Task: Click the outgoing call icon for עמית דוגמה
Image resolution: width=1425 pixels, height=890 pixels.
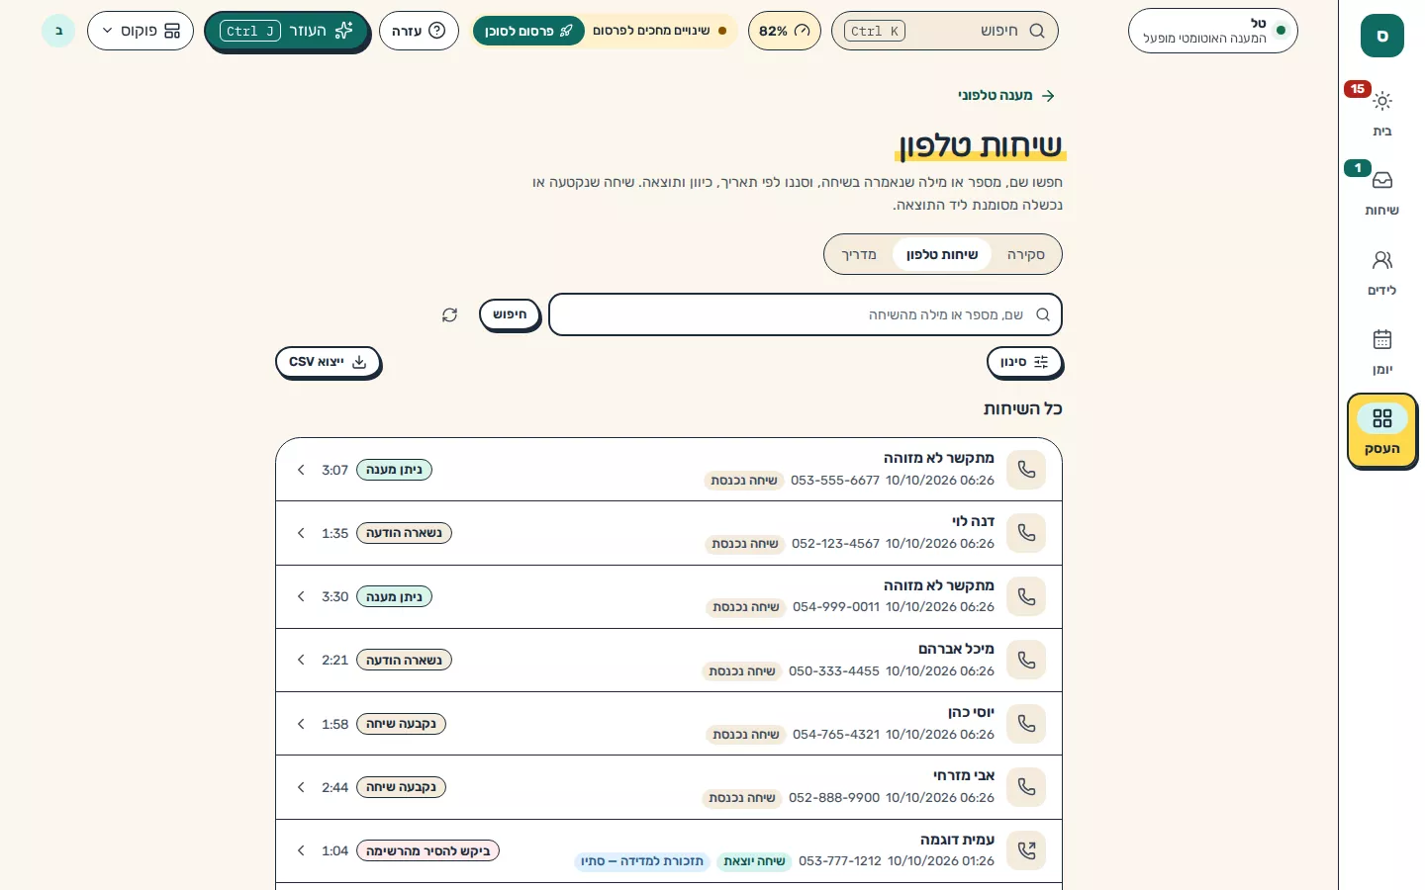Action: click(x=1026, y=850)
